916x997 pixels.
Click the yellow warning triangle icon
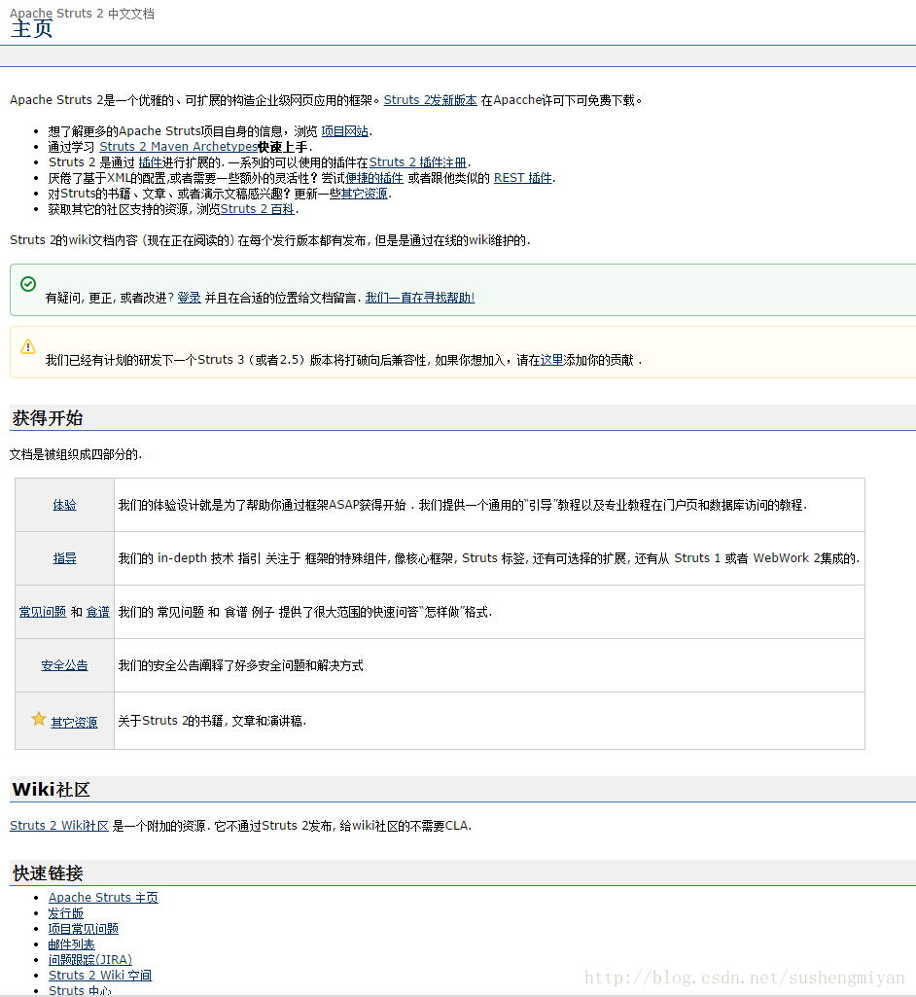click(28, 346)
